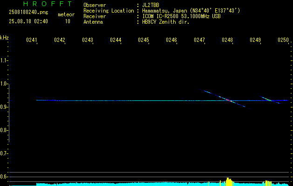Viewport: 293px width, 186px height.
Task: Click the horizontal carrier line at 0.93 kHz
Action: point(162,100)
